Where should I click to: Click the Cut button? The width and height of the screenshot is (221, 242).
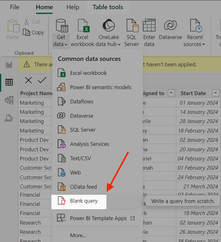(x=32, y=22)
